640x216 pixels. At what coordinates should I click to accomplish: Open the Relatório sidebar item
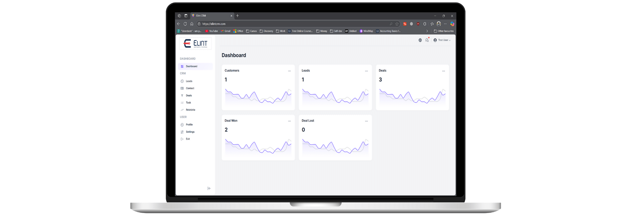pos(190,110)
